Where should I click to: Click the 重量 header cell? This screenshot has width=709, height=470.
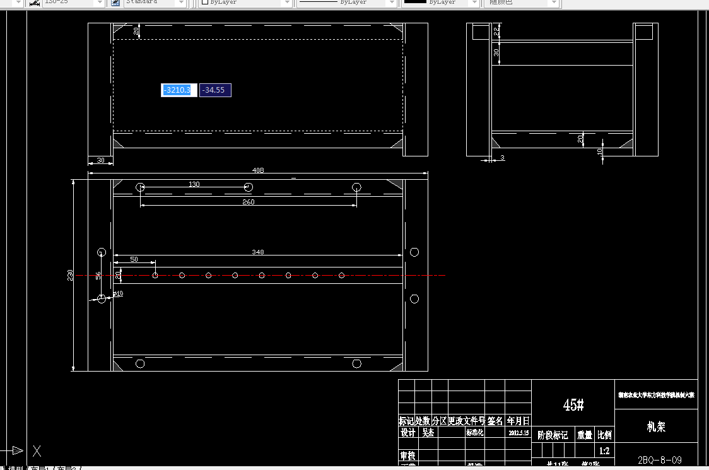(585, 435)
